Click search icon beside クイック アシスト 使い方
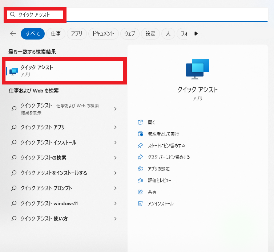 pyautogui.click(x=14, y=219)
